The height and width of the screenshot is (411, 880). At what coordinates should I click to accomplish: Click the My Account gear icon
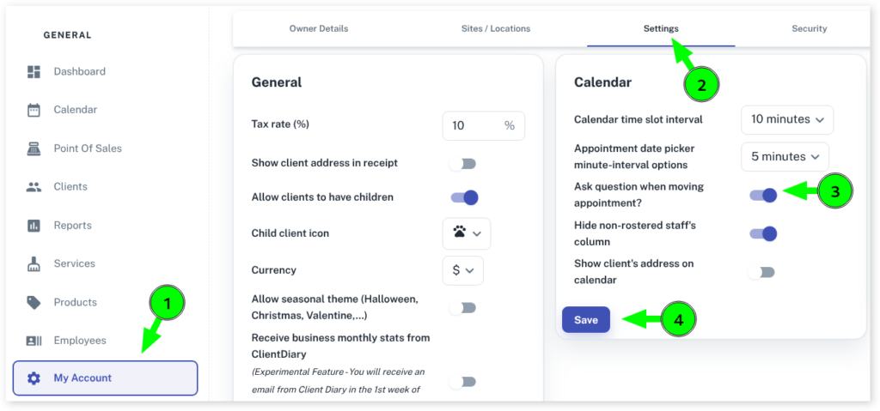click(x=34, y=378)
